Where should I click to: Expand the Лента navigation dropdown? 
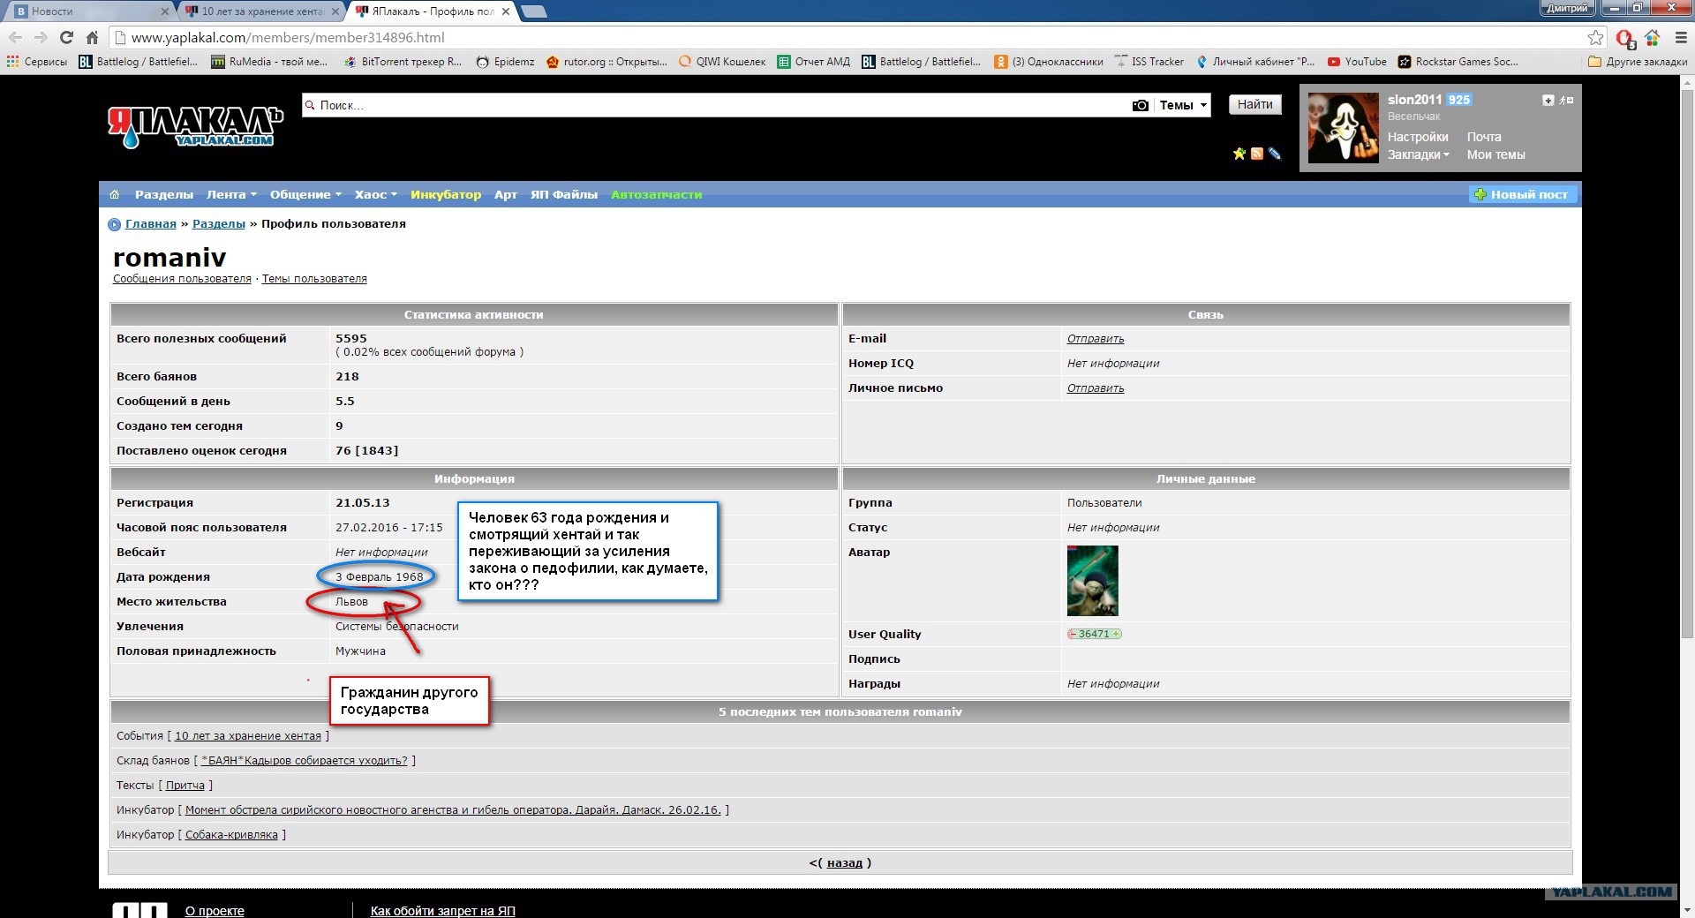pyautogui.click(x=231, y=194)
